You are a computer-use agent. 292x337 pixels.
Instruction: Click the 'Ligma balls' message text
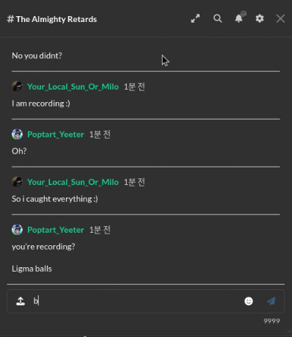pyautogui.click(x=32, y=269)
